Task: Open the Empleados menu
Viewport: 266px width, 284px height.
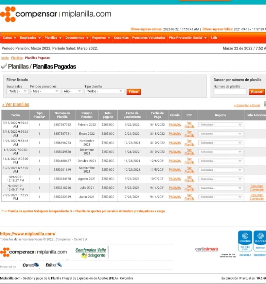Action: (x=30, y=38)
